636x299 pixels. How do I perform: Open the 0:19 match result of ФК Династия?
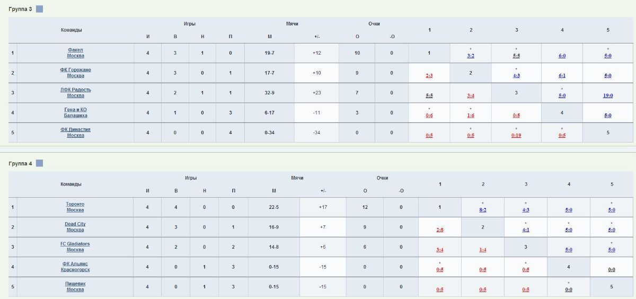tap(516, 136)
